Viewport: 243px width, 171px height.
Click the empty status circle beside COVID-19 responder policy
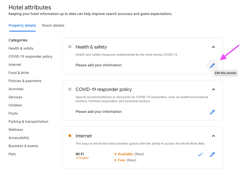[x=70, y=89]
